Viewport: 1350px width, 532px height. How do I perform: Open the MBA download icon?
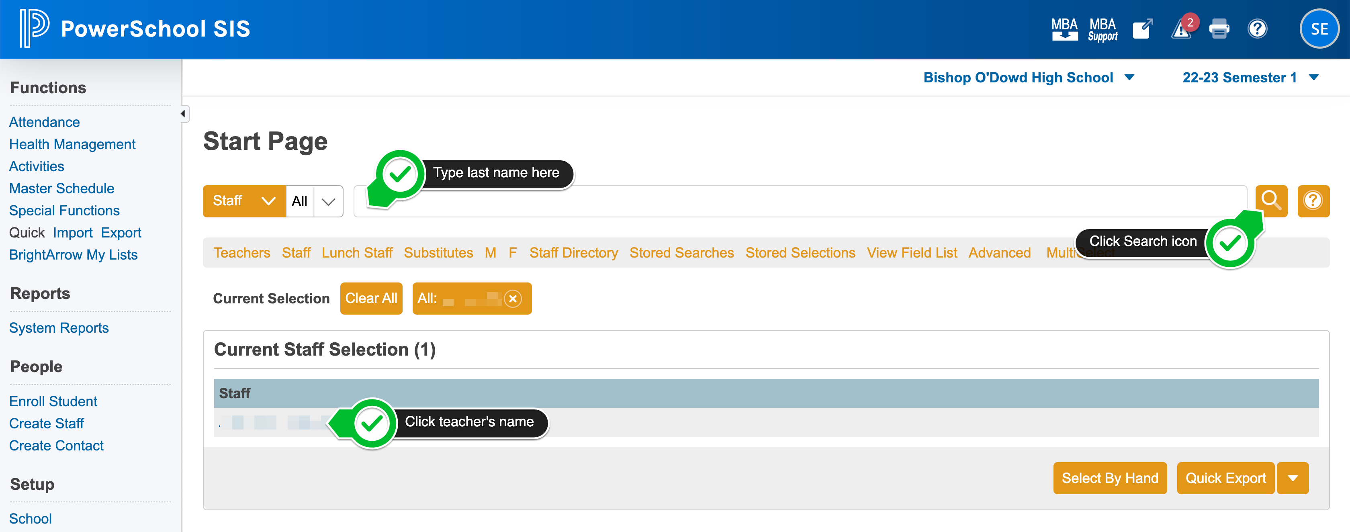pyautogui.click(x=1064, y=29)
